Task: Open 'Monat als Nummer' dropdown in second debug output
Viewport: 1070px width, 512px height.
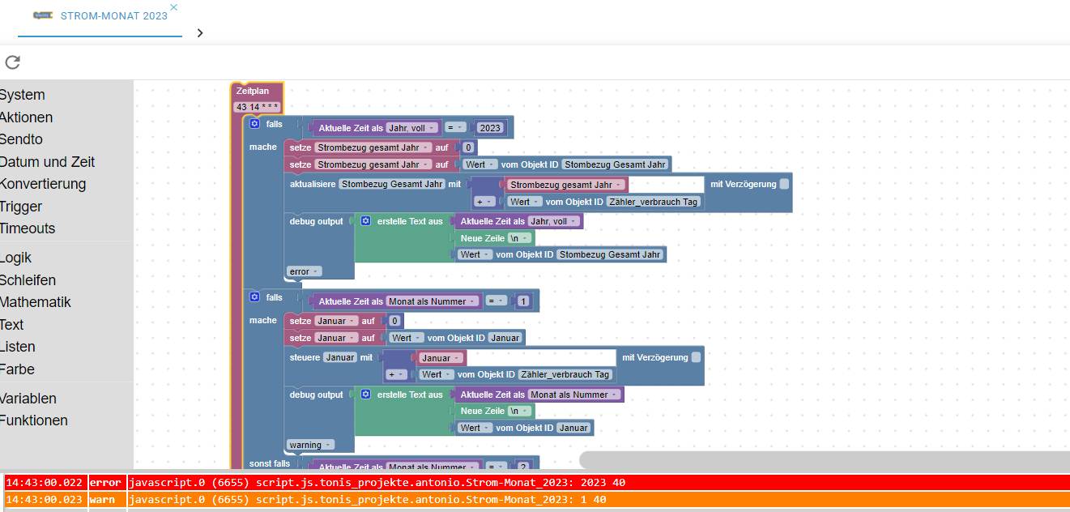Action: 575,395
